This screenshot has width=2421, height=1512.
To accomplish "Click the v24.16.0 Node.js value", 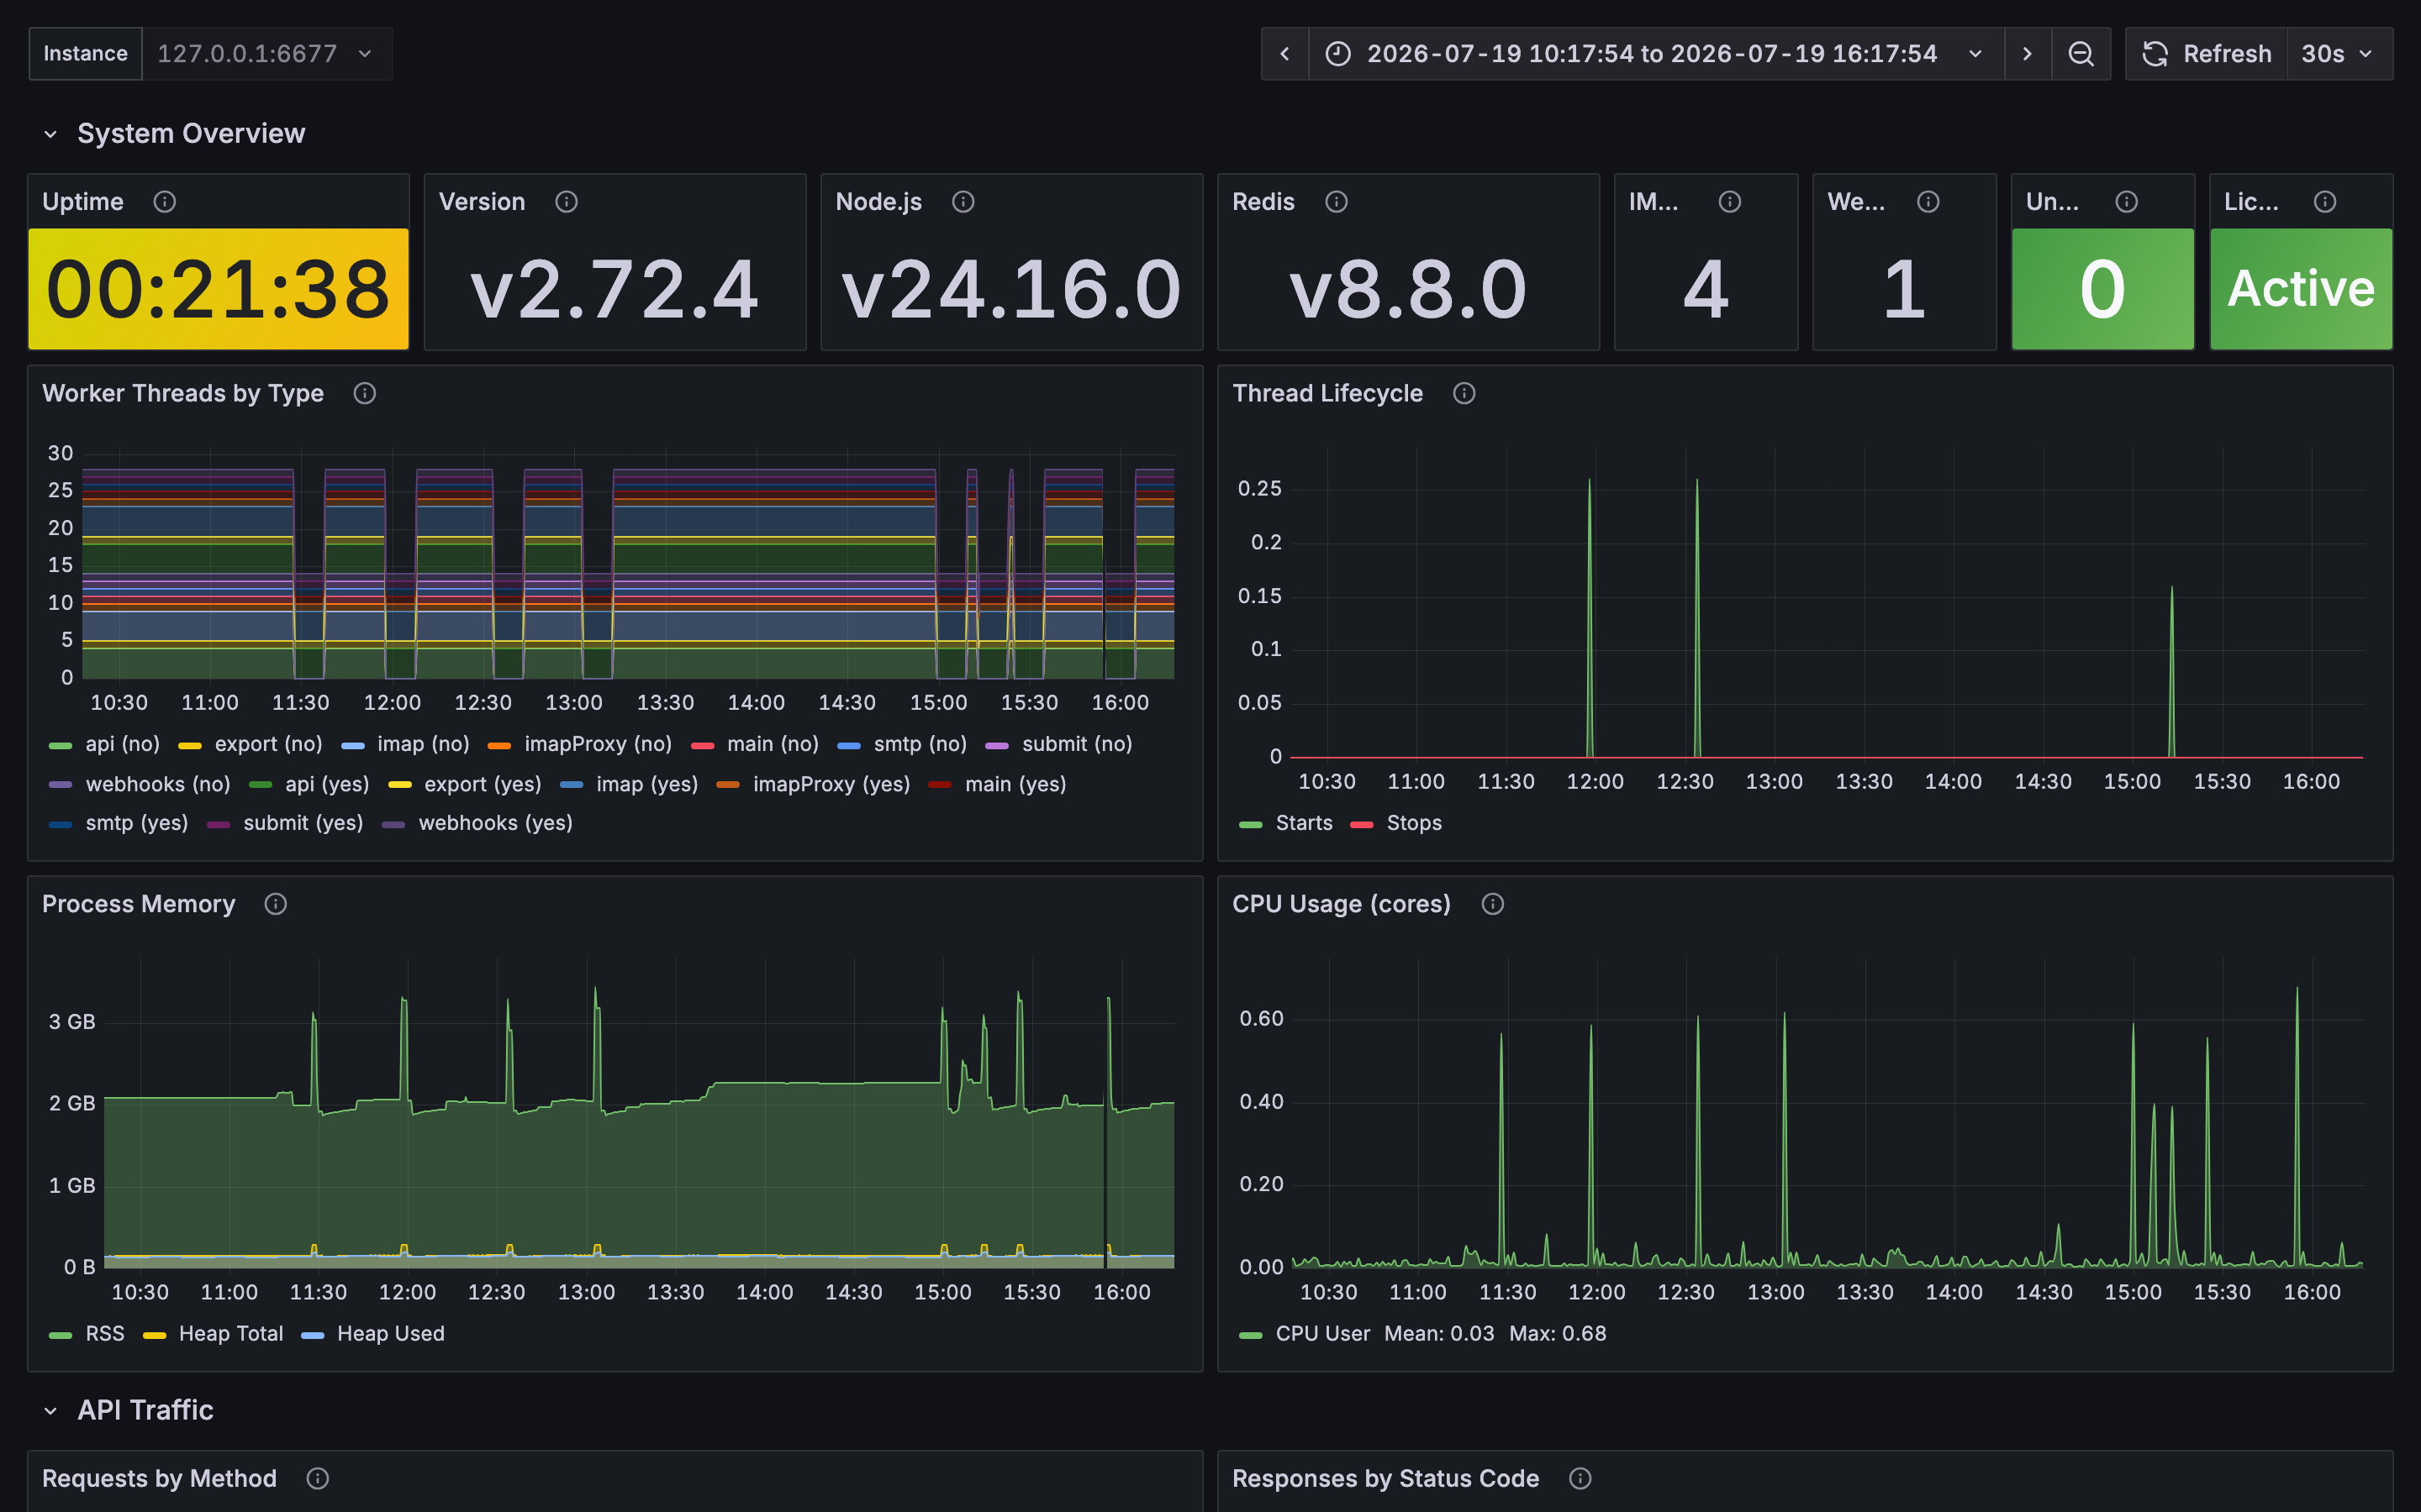I will [1011, 290].
